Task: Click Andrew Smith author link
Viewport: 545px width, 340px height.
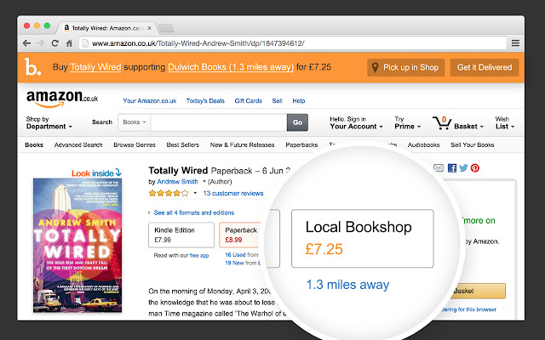Action: coord(177,181)
